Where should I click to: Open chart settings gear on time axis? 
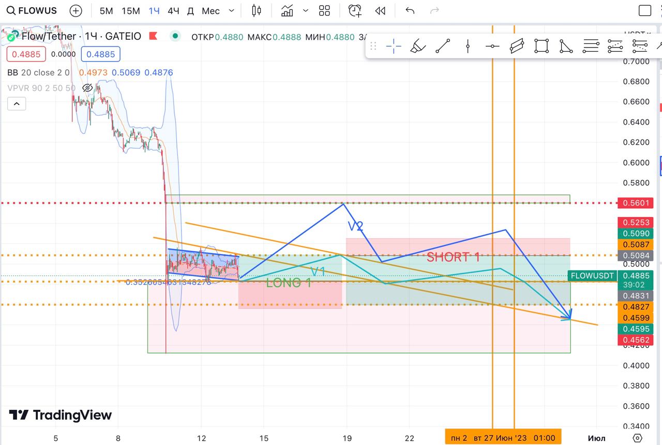click(x=638, y=438)
